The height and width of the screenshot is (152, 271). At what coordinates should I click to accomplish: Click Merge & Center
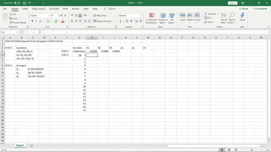tap(102, 21)
